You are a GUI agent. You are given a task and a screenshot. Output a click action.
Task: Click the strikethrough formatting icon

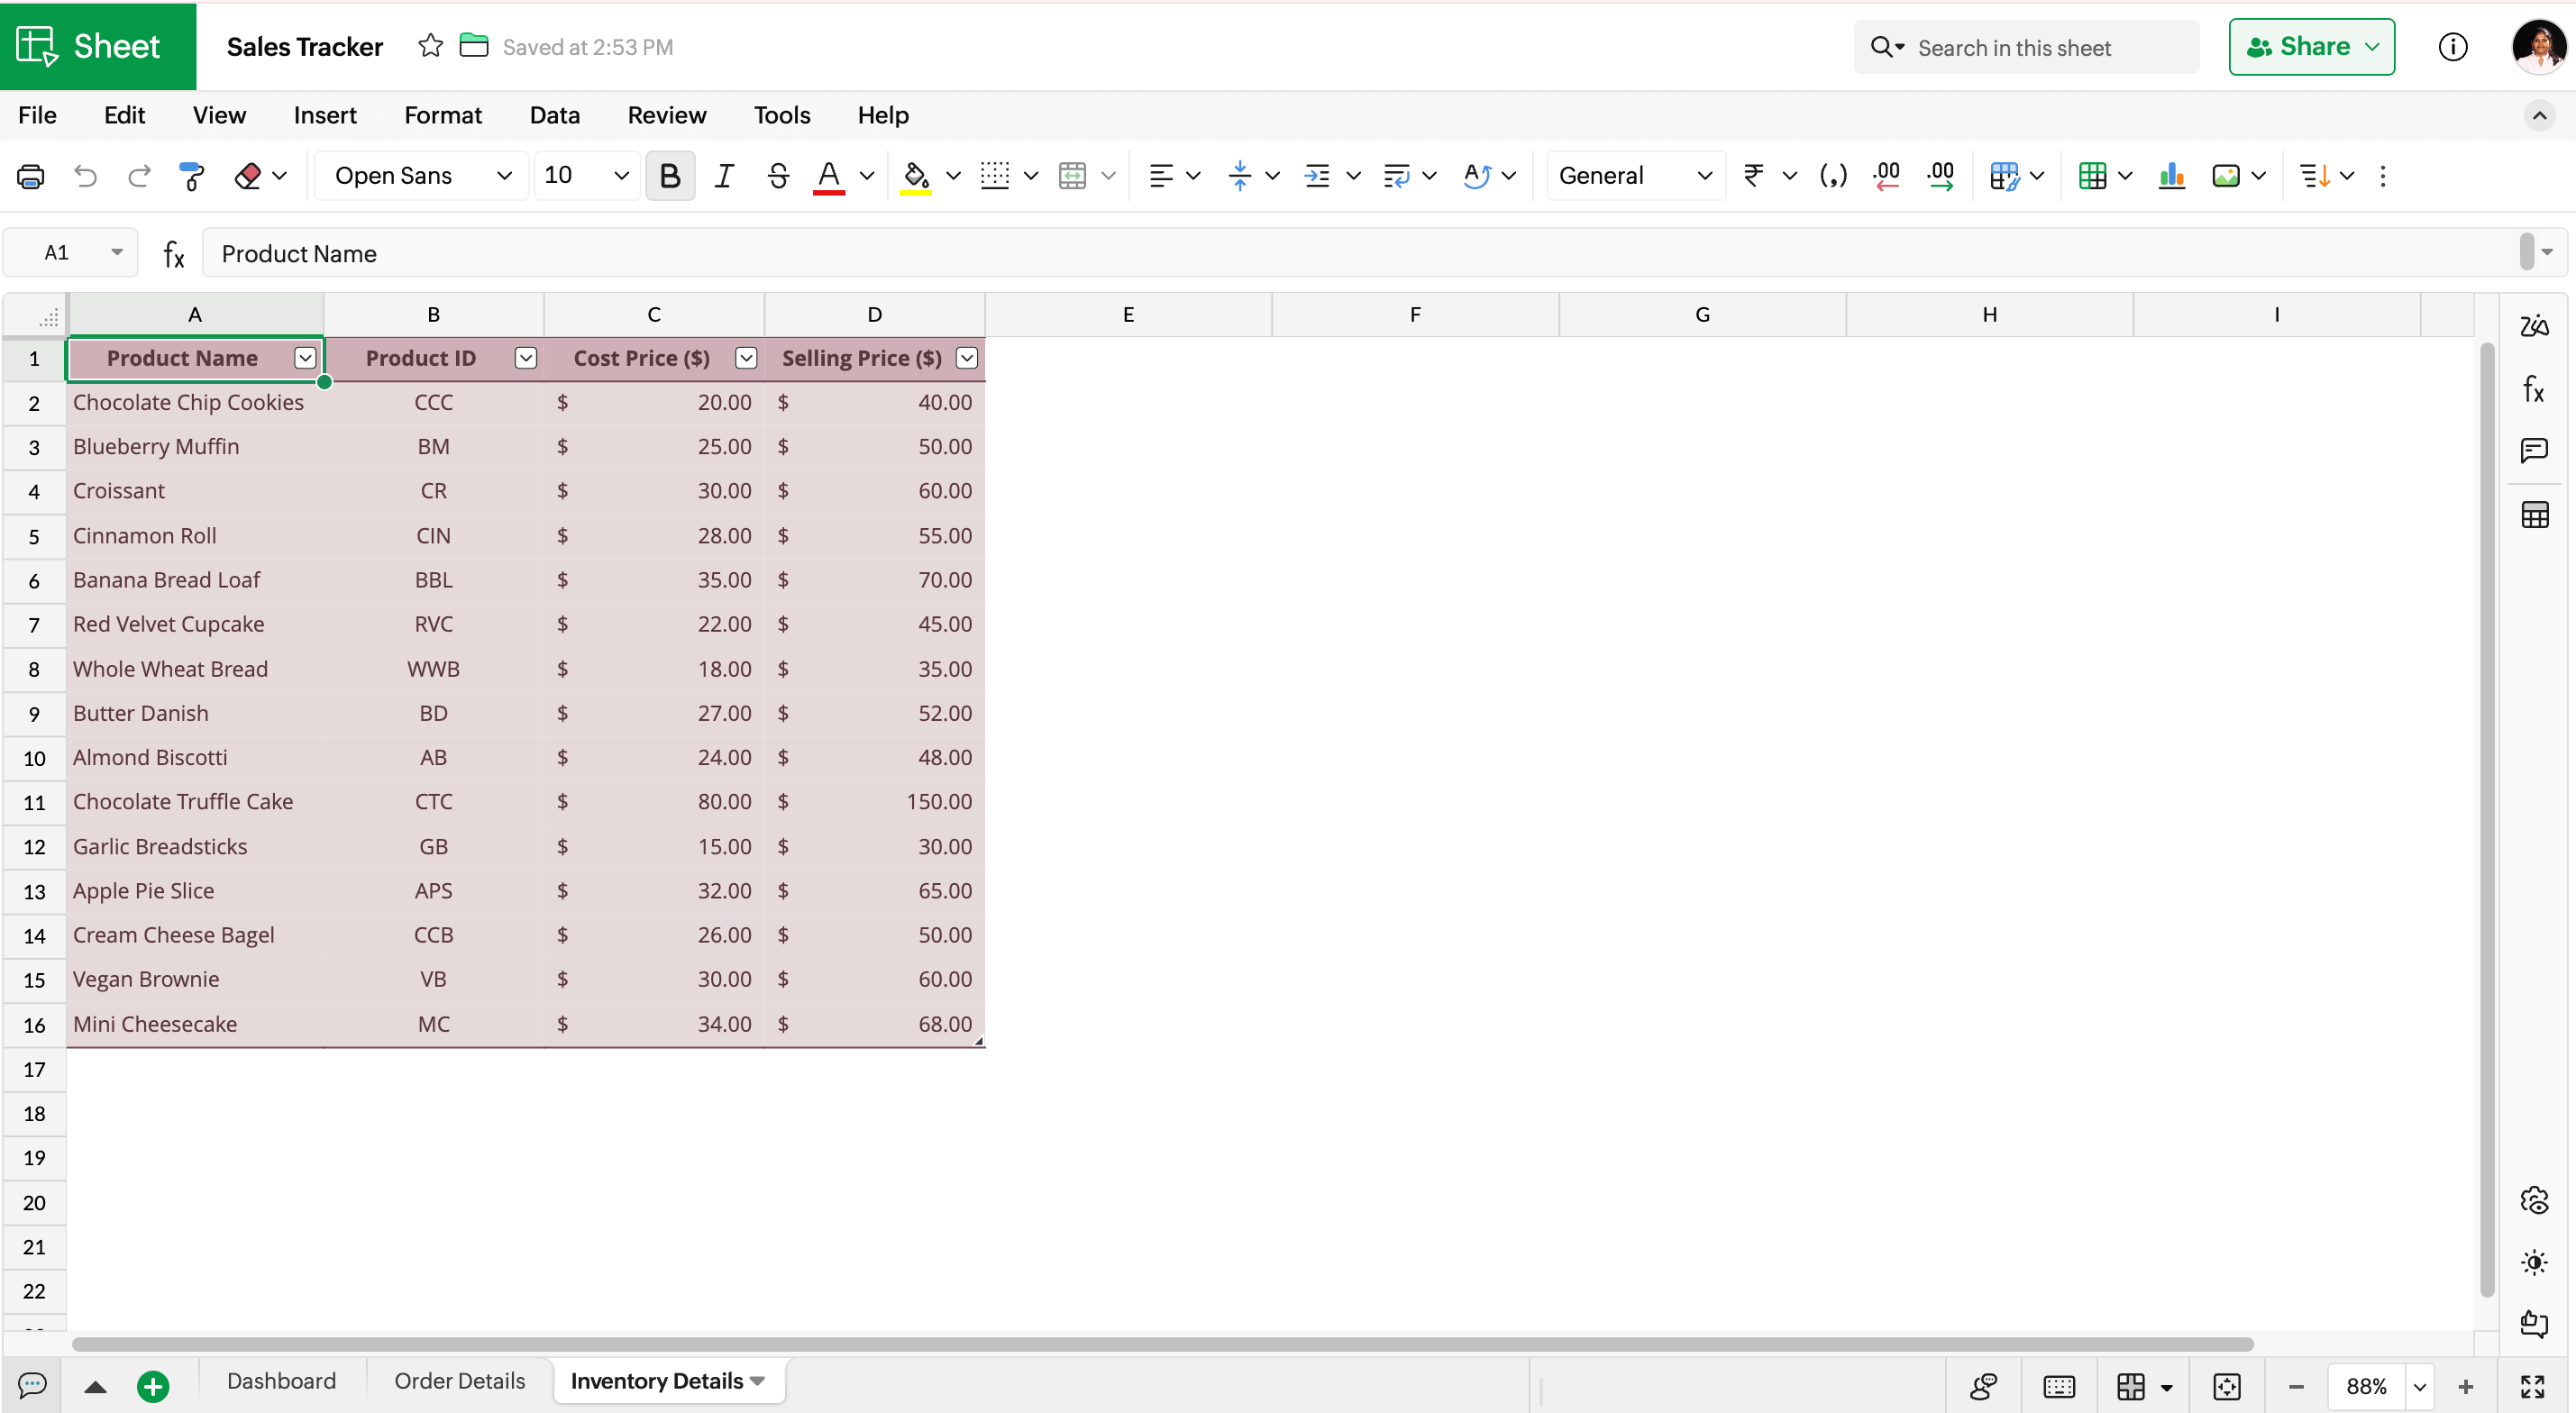pyautogui.click(x=778, y=176)
